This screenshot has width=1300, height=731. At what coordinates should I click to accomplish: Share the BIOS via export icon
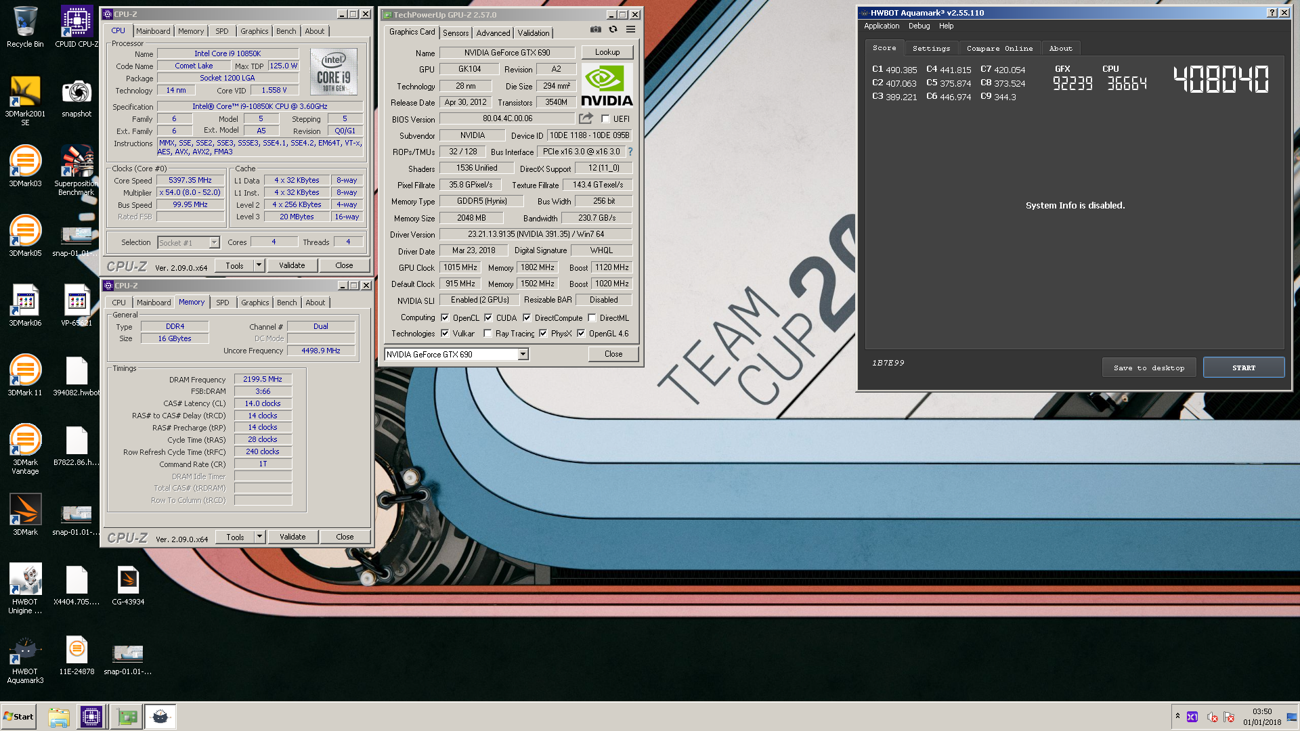pos(586,118)
